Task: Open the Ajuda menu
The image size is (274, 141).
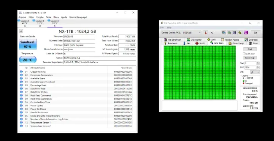Action: [64, 17]
